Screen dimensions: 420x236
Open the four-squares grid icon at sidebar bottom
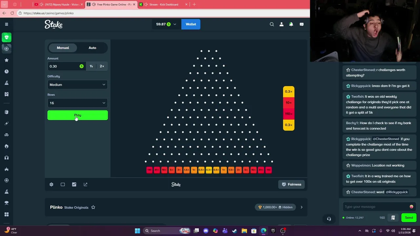[x=7, y=214]
